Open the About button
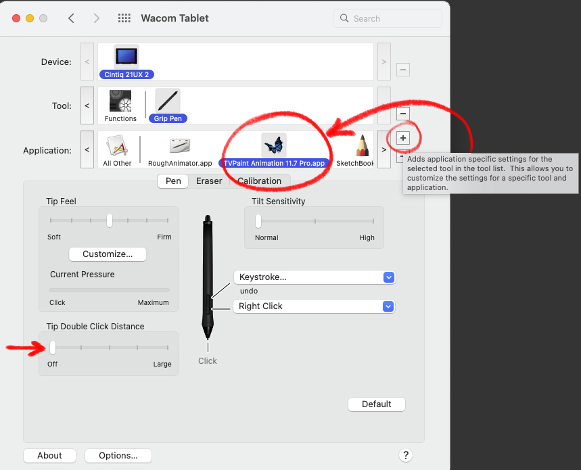 (x=49, y=456)
